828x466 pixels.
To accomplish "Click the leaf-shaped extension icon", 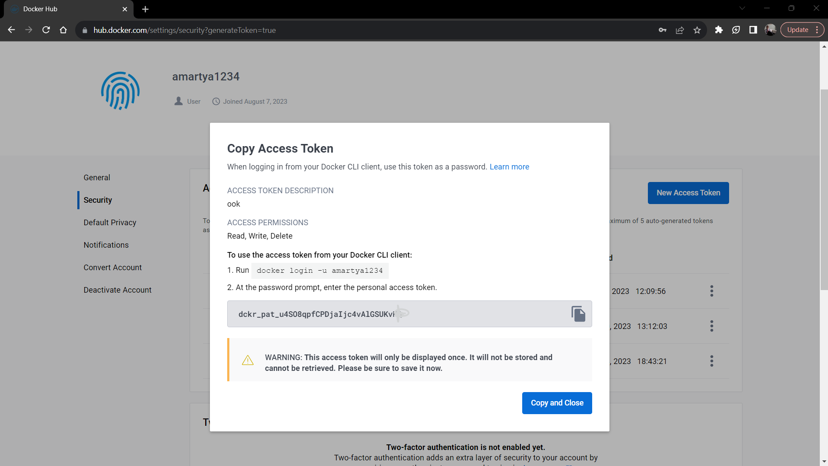I will [x=736, y=30].
